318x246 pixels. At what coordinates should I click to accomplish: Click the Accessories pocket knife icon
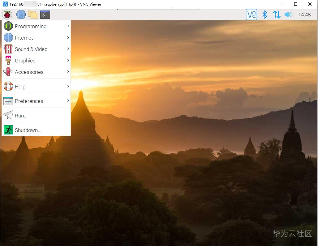point(8,72)
